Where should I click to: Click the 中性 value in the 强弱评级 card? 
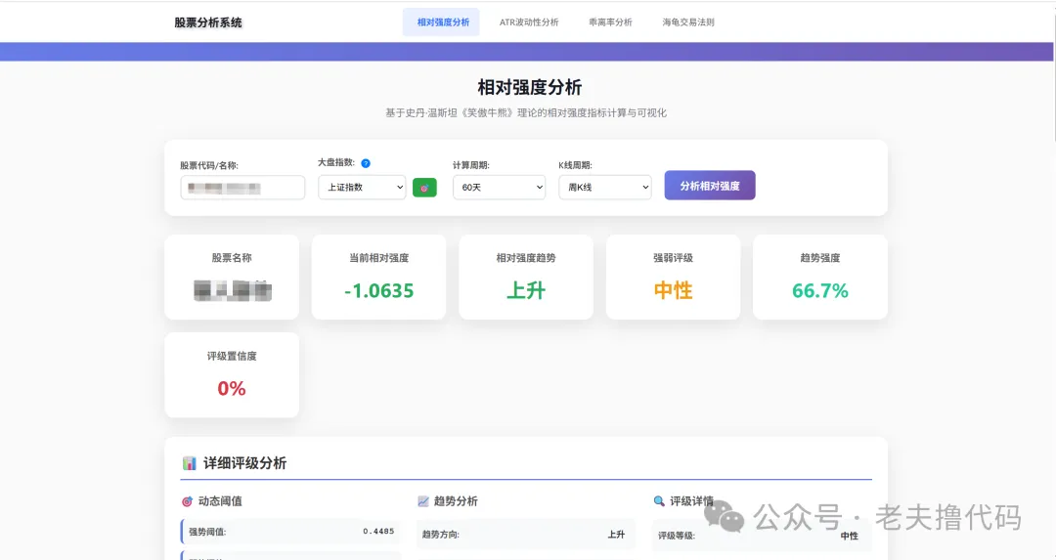(673, 291)
